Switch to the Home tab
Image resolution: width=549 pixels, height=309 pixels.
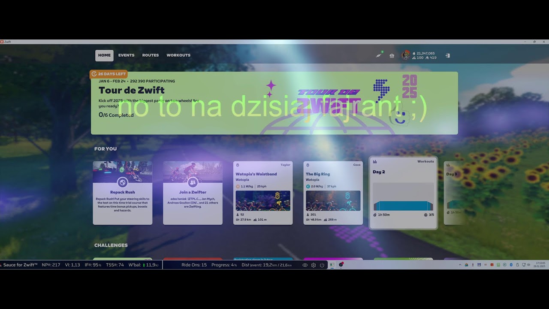[x=104, y=55]
